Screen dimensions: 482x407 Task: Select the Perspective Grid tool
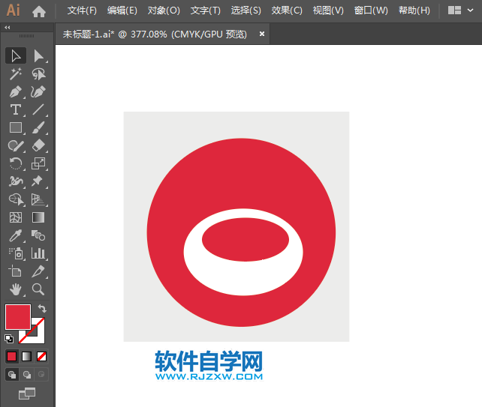coord(38,199)
